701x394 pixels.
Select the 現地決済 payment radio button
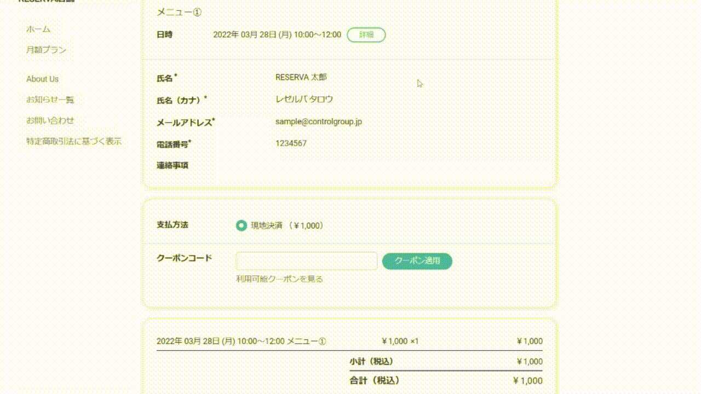pos(241,225)
